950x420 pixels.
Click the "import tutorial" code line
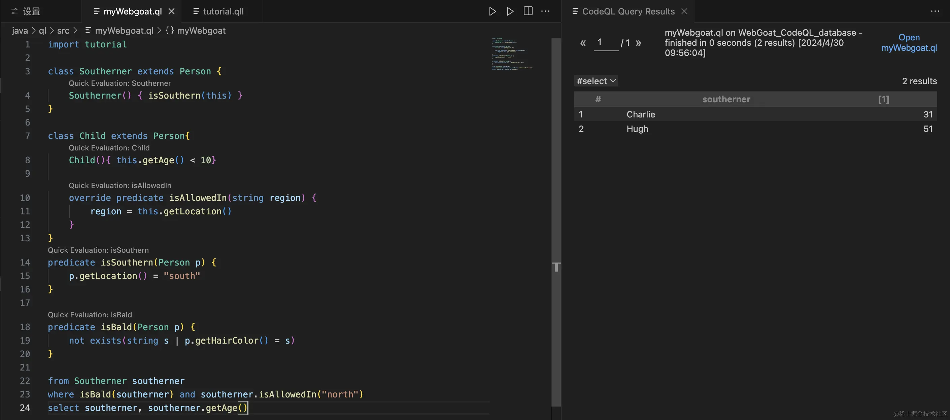point(88,45)
